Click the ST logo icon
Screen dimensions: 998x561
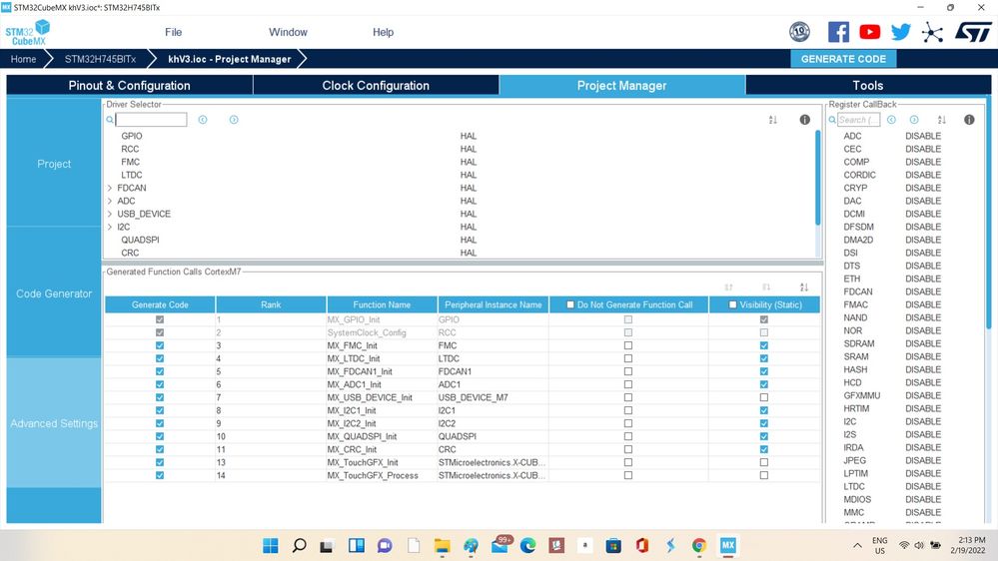click(x=973, y=32)
